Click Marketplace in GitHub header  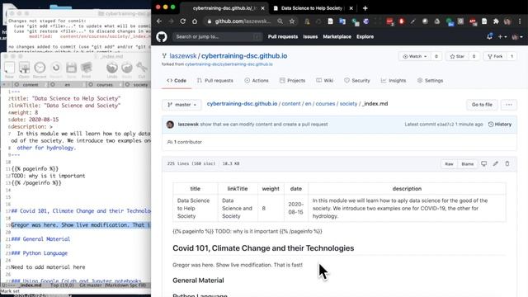point(337,36)
